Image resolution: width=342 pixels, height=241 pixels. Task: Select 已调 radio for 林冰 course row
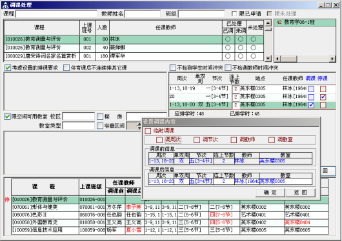pos(228,39)
